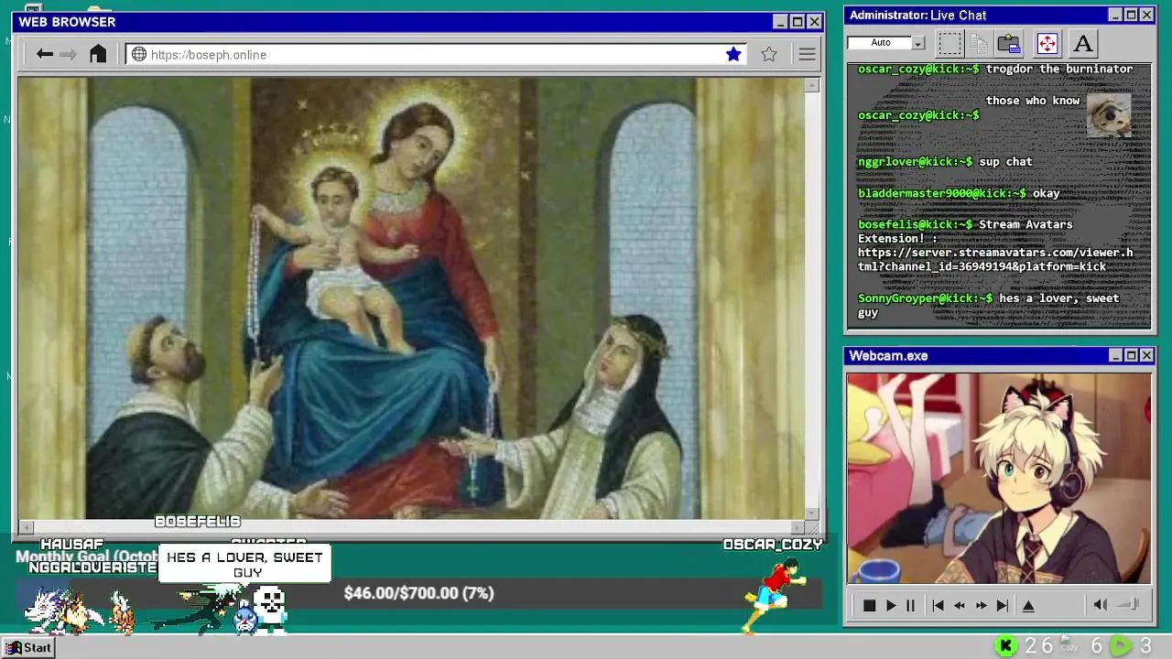Click the streamavatars viewer link in chat
The width and height of the screenshot is (1172, 659).
point(995,259)
